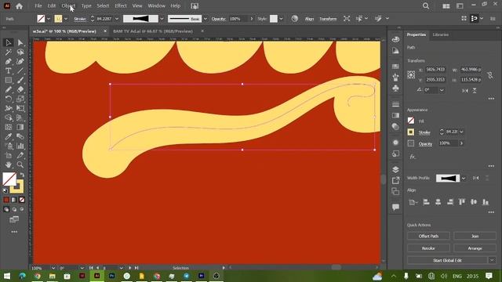Open the Stroke weight dropdown in Properties
The width and height of the screenshot is (502, 282).
point(461,132)
